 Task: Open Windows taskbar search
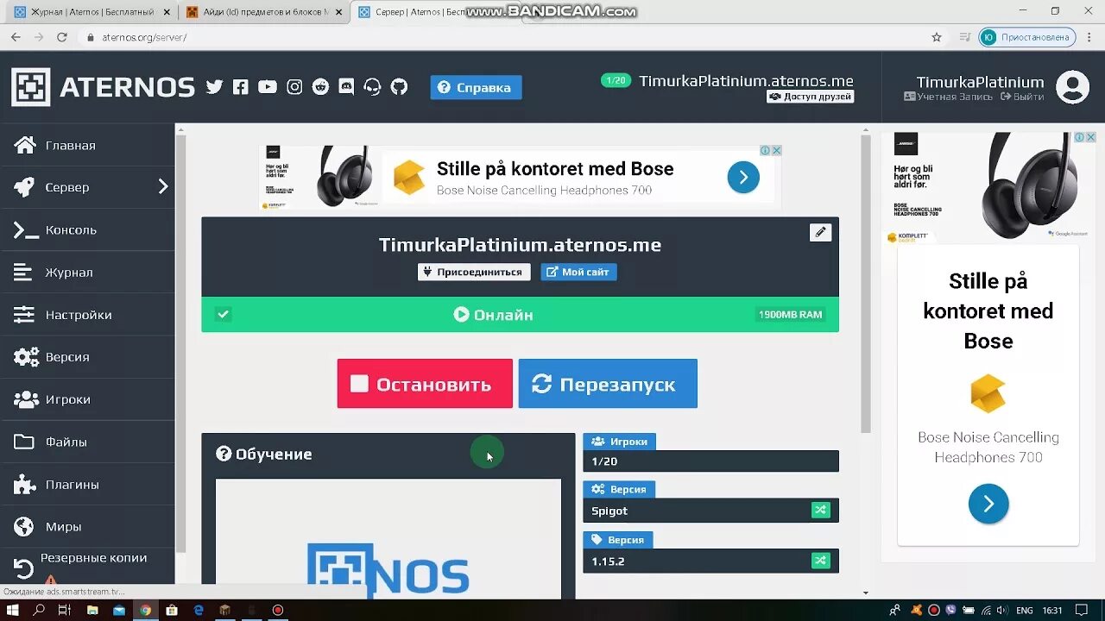(x=39, y=610)
